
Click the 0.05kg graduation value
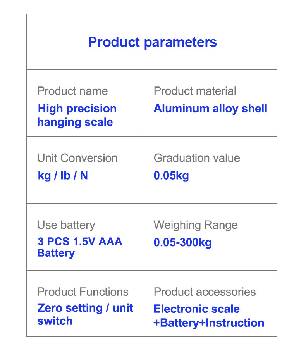tap(171, 176)
